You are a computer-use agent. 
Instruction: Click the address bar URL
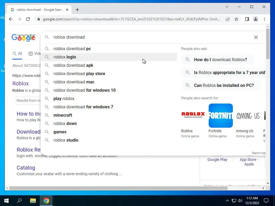131,19
